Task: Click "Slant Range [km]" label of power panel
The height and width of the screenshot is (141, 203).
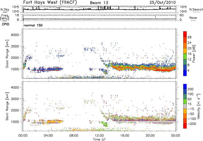Action: [x=7, y=54]
